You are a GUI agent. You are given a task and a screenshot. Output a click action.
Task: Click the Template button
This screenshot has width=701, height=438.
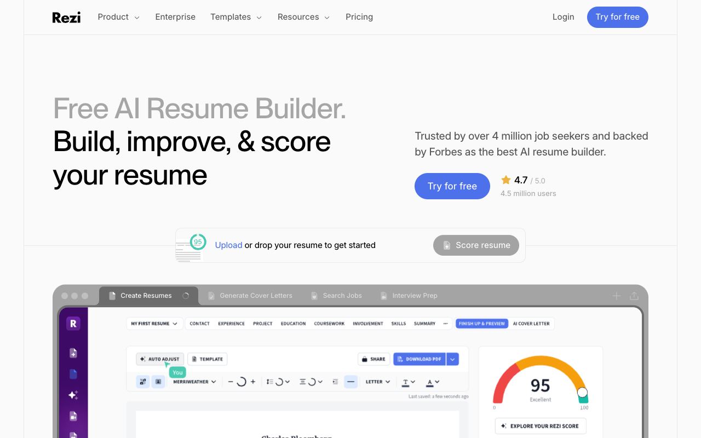coord(208,359)
